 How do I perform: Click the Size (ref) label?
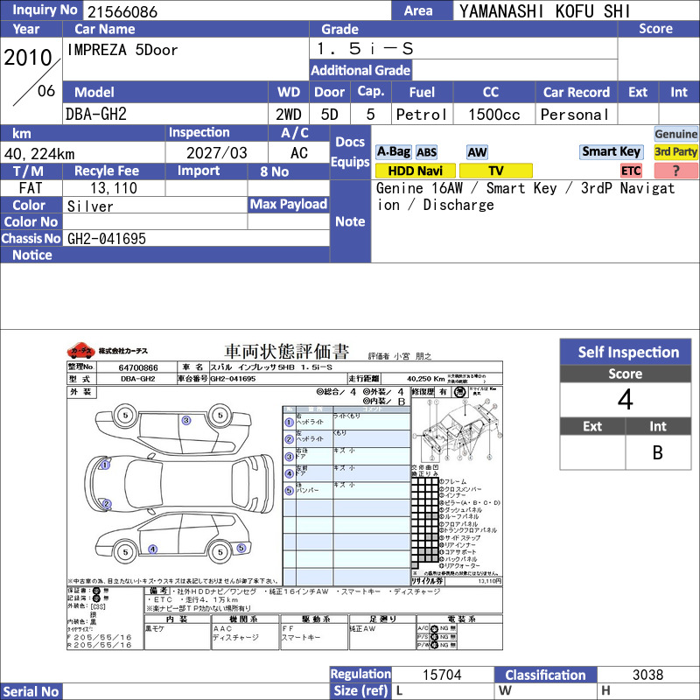(x=360, y=691)
